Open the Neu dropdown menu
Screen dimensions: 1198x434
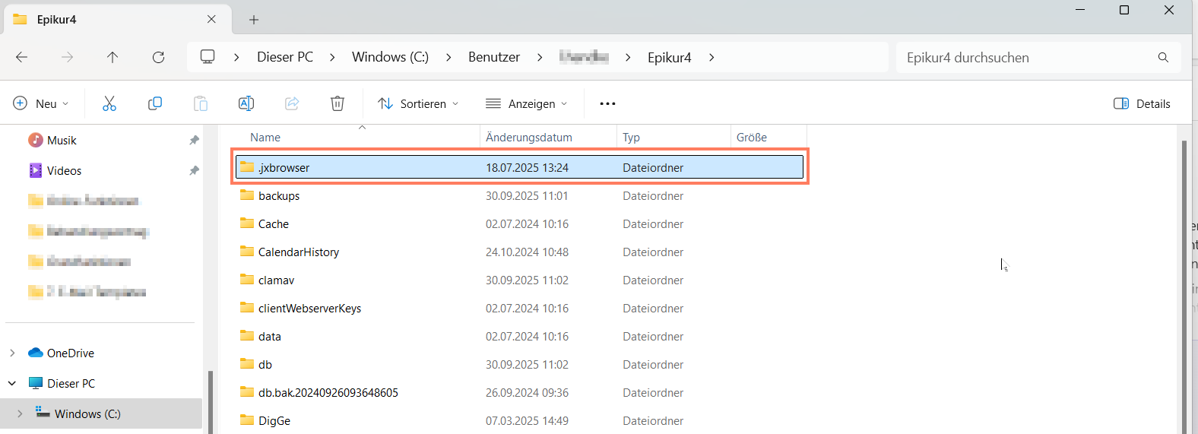point(41,103)
